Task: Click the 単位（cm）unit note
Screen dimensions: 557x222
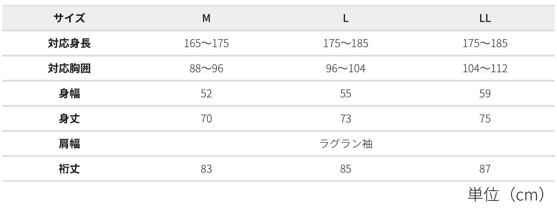Action: 507,195
